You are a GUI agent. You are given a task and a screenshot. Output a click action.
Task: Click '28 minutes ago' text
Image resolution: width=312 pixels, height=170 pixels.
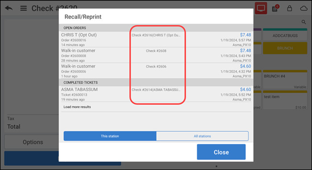point(73,61)
